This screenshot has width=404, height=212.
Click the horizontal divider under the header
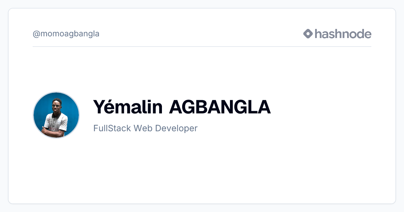pyautogui.click(x=202, y=46)
